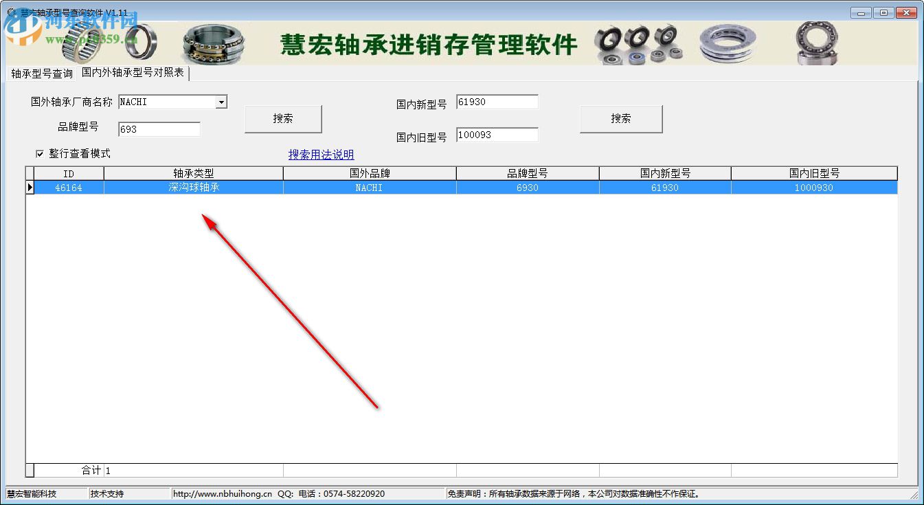Click inside the 品牌型号 input field

point(158,128)
